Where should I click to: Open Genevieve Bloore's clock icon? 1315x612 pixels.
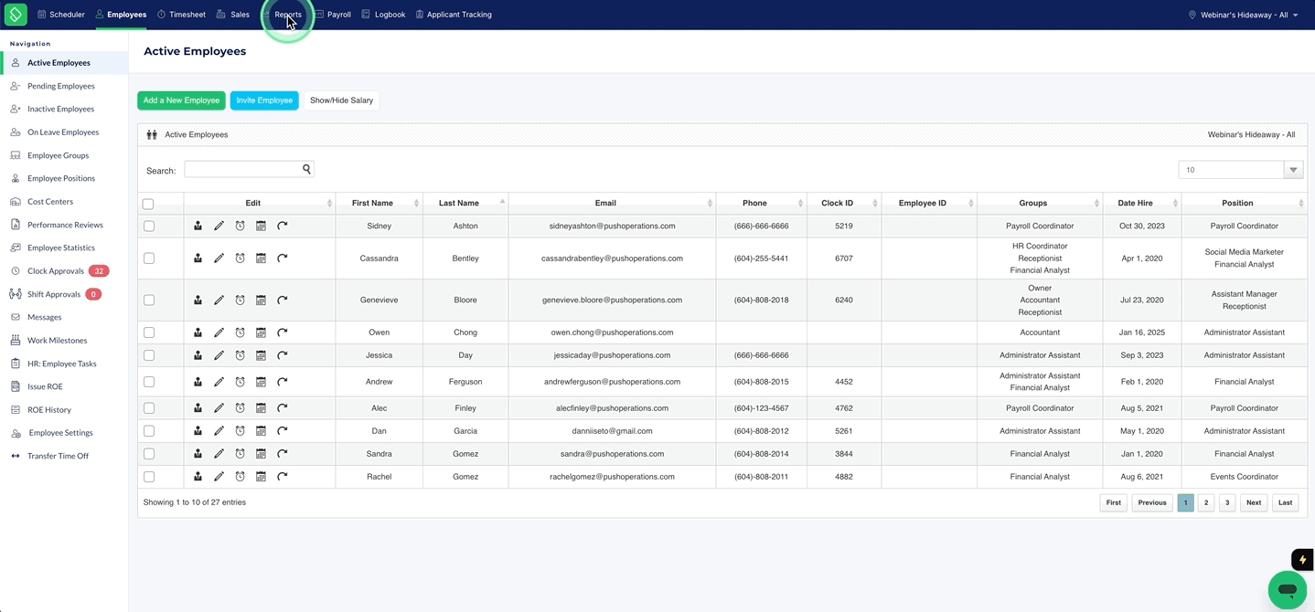coord(240,300)
